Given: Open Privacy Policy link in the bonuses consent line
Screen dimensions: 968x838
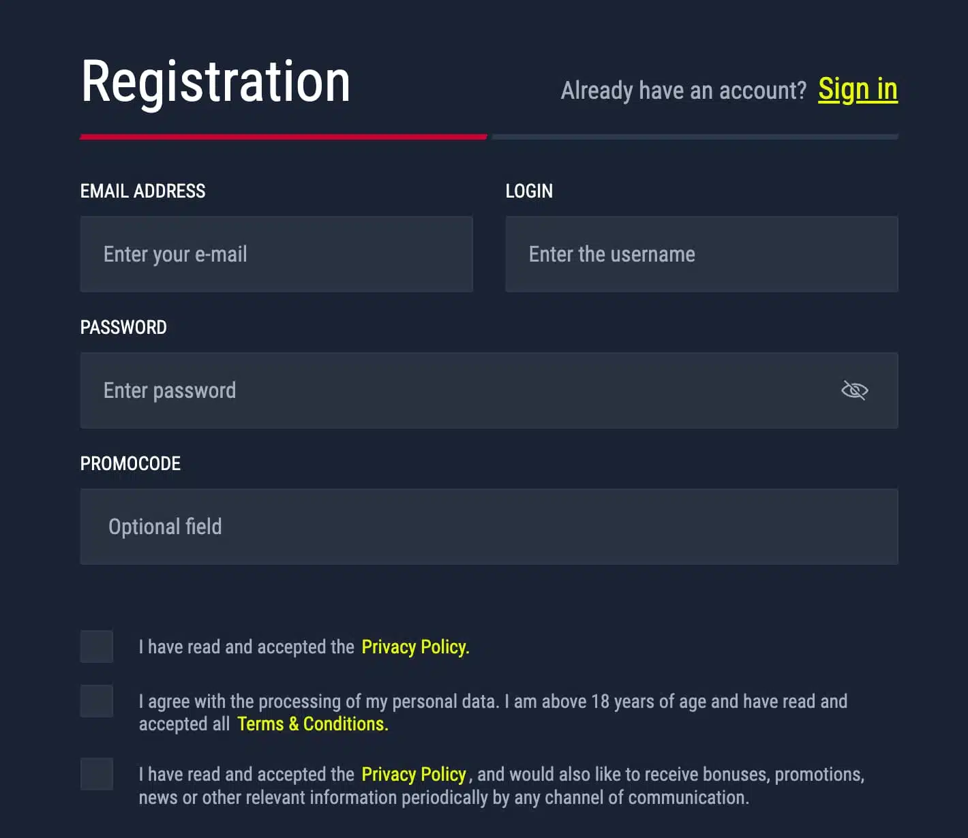Looking at the screenshot, I should [x=414, y=774].
